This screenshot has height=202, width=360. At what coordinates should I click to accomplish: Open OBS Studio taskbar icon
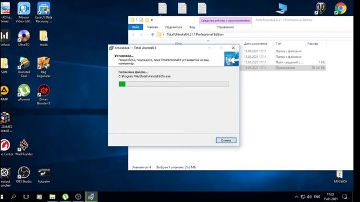[x=78, y=196]
